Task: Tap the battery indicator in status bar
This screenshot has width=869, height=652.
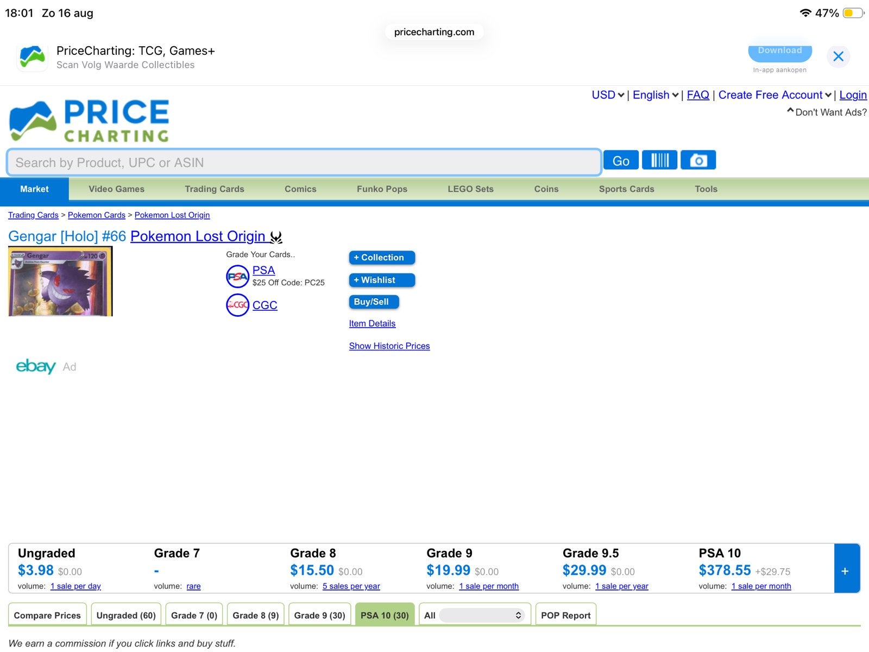Action: point(853,13)
